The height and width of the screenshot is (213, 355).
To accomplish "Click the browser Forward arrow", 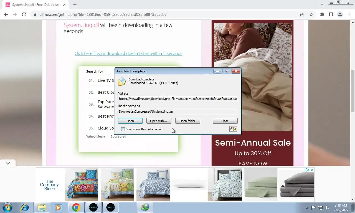I will pyautogui.click(x=15, y=14).
